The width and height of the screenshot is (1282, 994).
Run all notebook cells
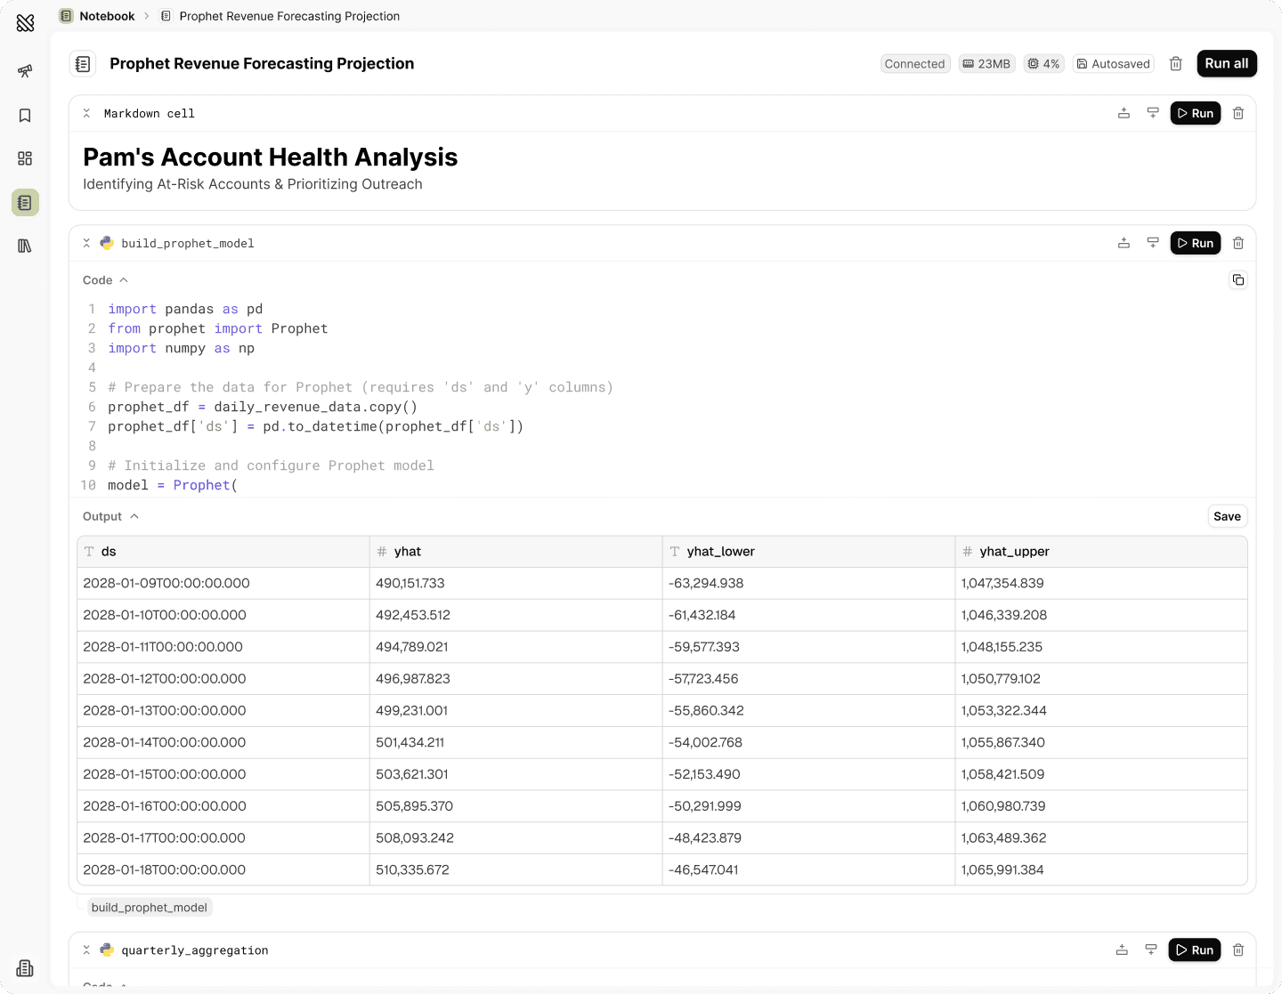click(1227, 63)
